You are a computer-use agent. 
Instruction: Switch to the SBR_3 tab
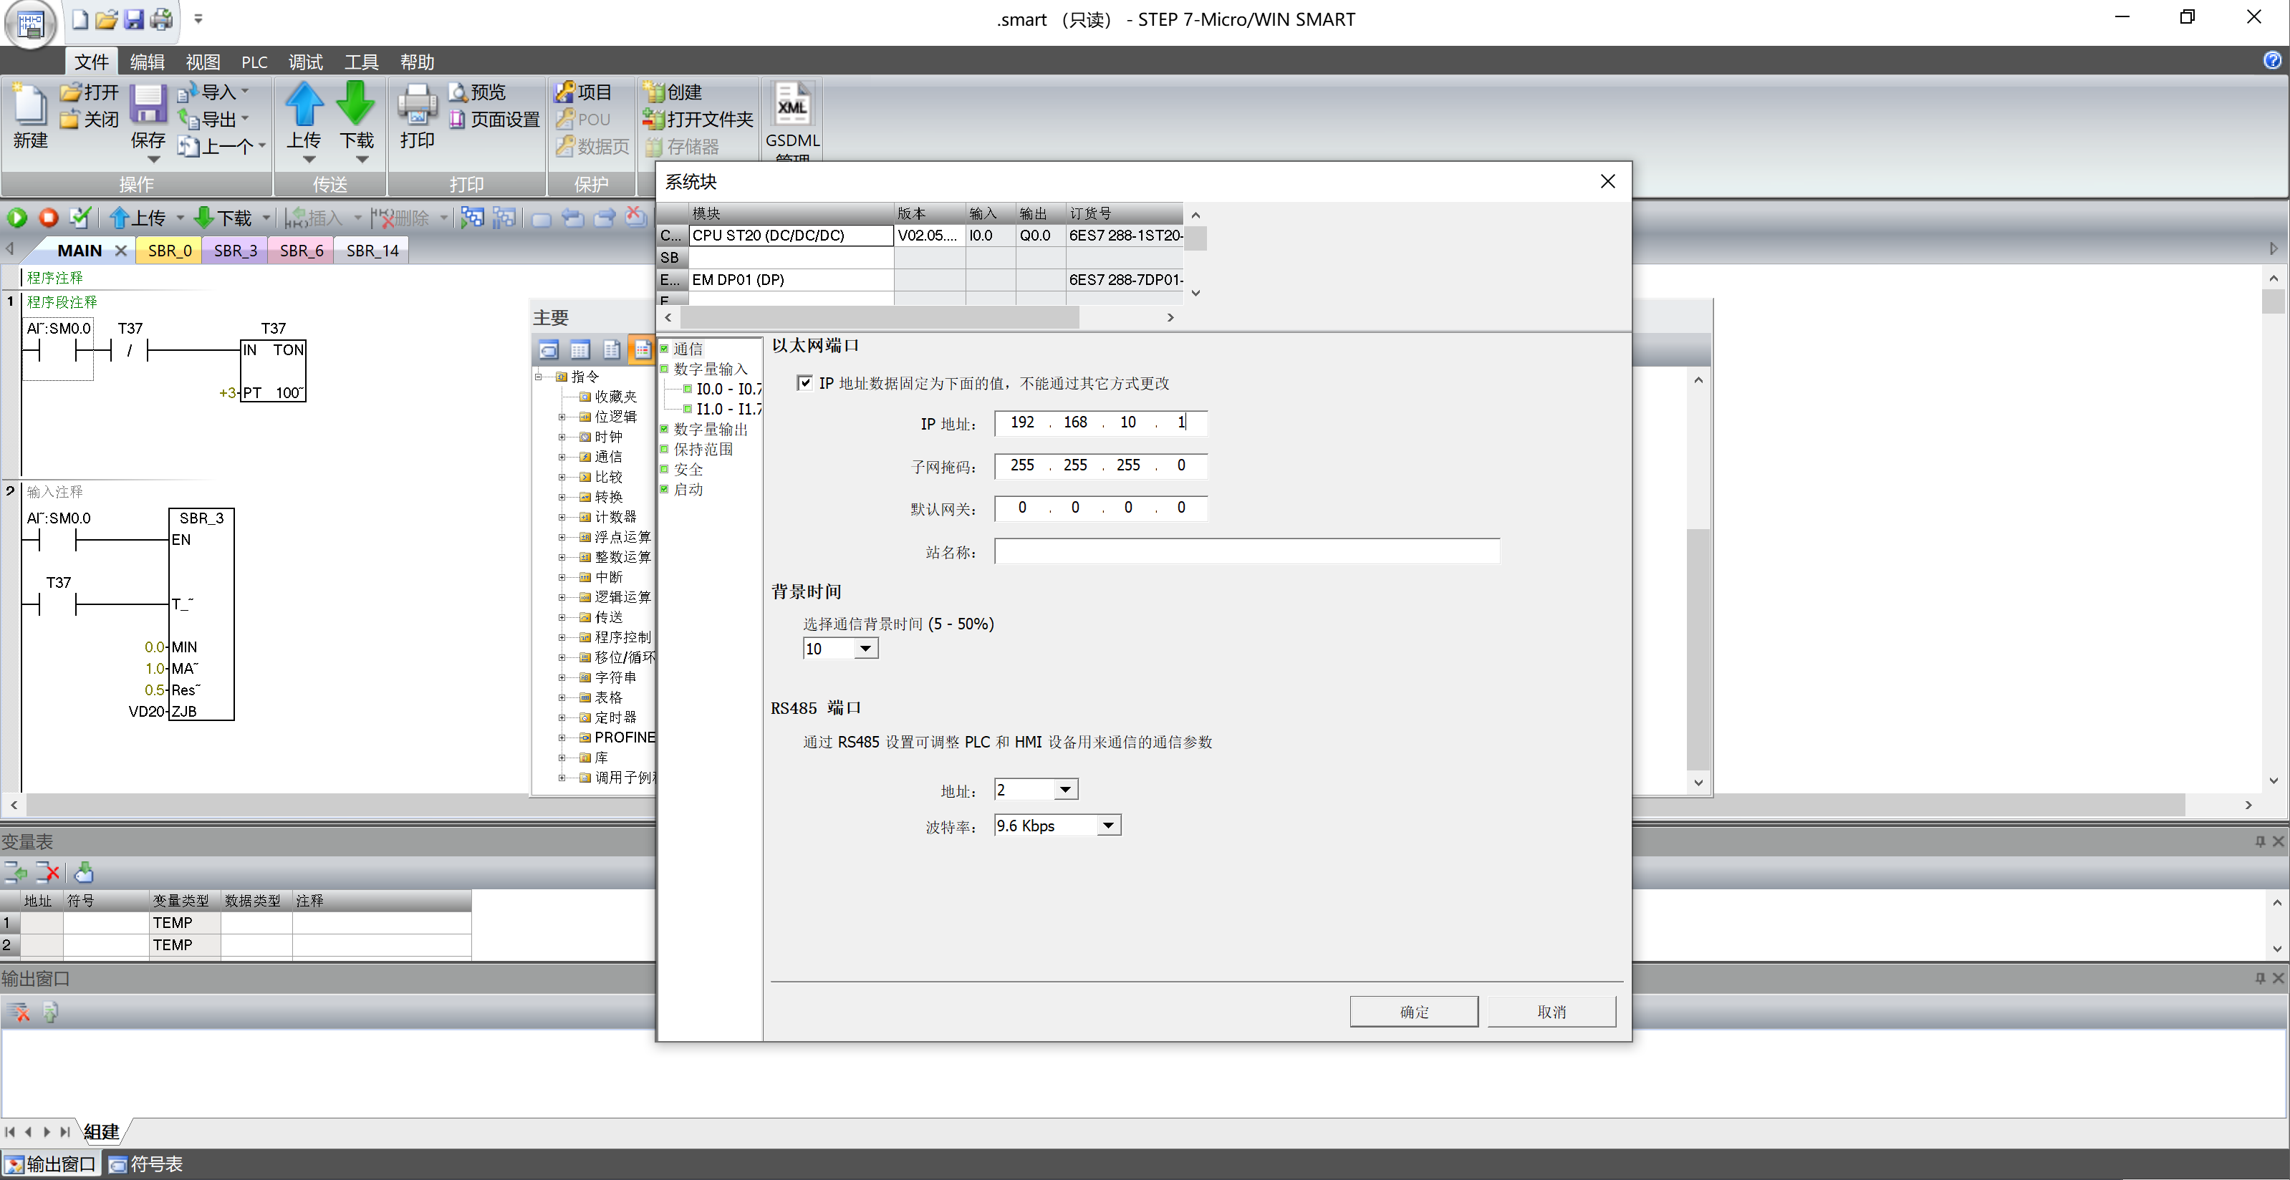[x=235, y=251]
